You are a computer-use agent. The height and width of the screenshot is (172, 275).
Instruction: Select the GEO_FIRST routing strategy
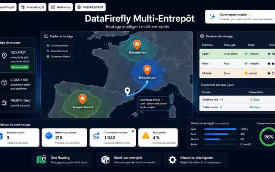[17, 60]
